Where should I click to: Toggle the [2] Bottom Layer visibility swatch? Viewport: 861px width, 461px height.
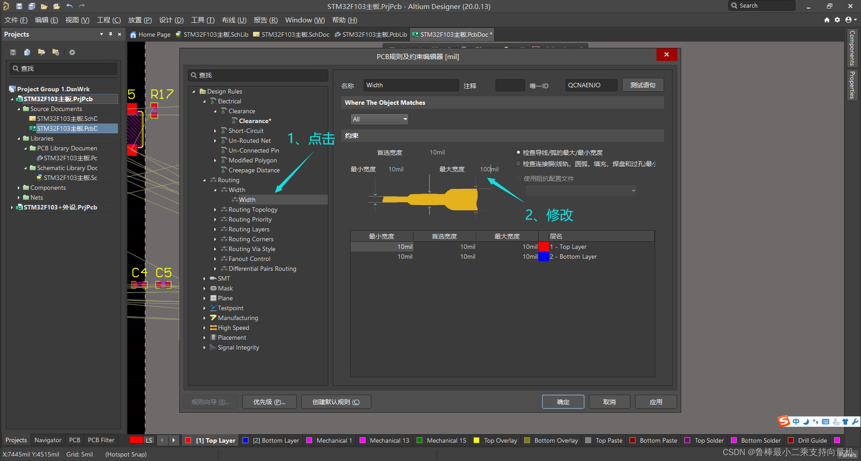click(245, 440)
